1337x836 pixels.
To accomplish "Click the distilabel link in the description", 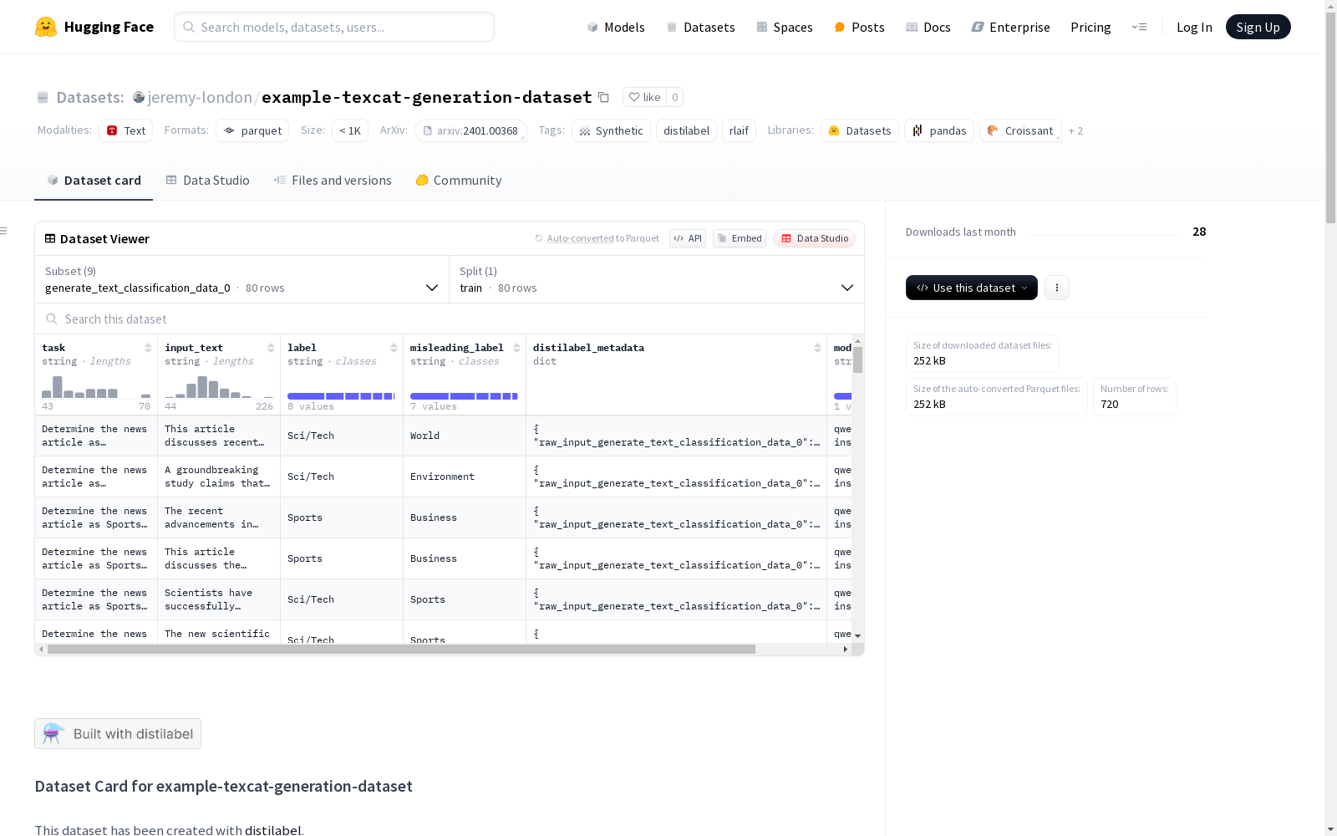I will [x=272, y=830].
